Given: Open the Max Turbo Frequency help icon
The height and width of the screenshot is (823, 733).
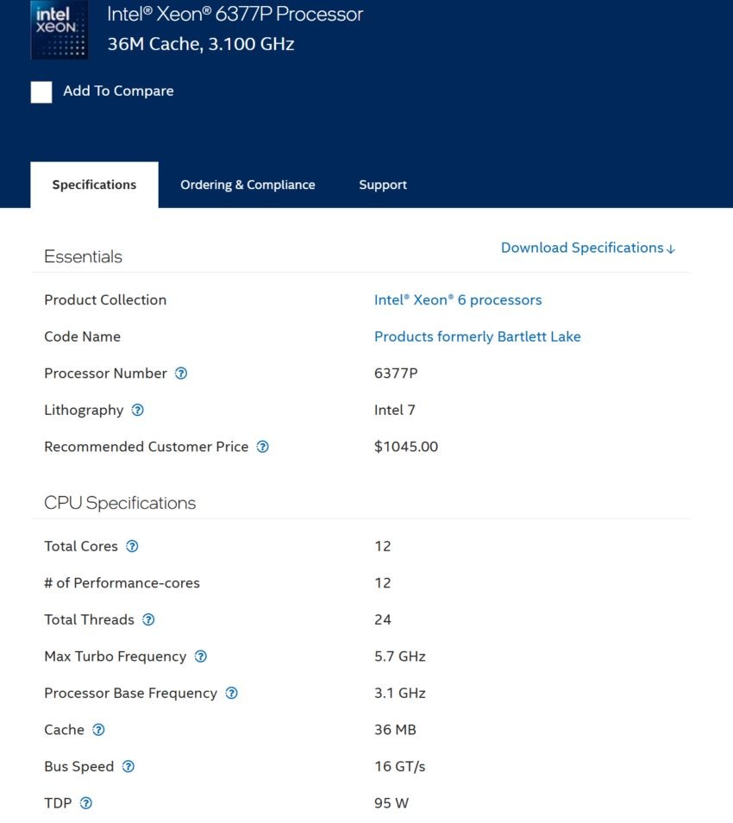Looking at the screenshot, I should [x=200, y=657].
